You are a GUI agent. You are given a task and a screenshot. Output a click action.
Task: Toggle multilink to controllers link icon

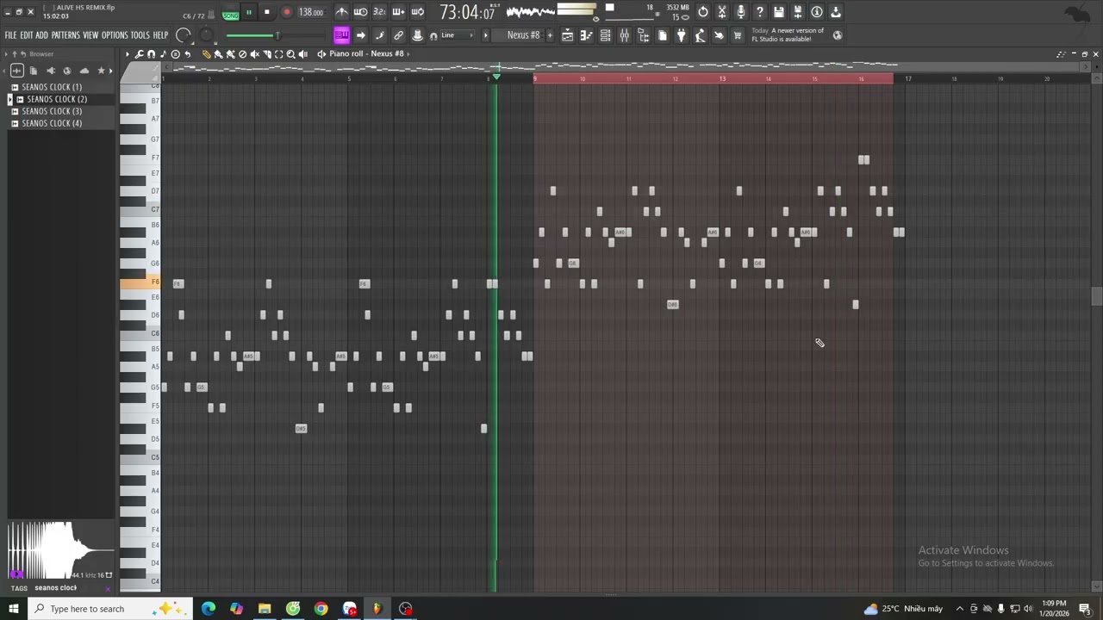coord(398,35)
